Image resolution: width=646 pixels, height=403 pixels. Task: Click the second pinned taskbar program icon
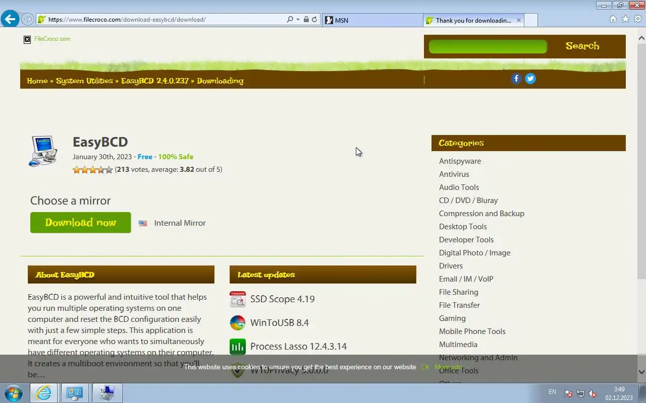pos(75,393)
